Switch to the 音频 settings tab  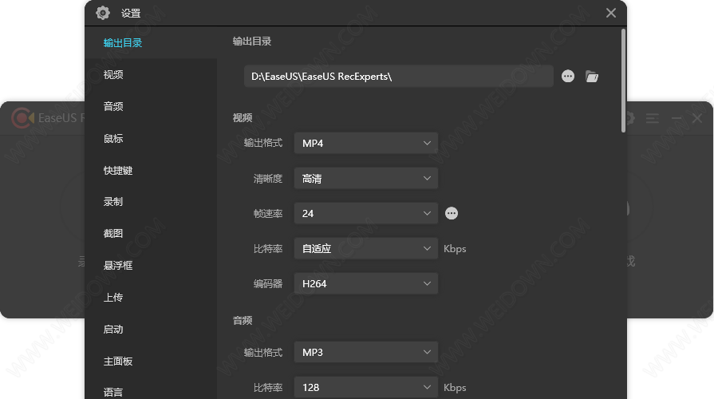coord(113,107)
